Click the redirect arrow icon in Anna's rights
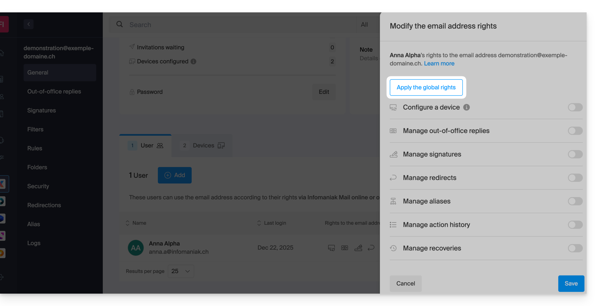The height and width of the screenshot is (306, 599). click(371, 248)
